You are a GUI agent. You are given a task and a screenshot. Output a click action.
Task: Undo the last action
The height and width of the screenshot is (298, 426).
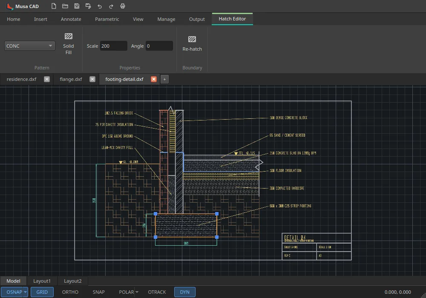100,6
